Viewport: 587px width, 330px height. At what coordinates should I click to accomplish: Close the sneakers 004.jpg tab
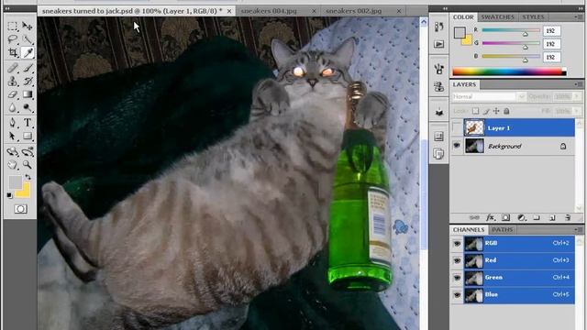coord(314,11)
